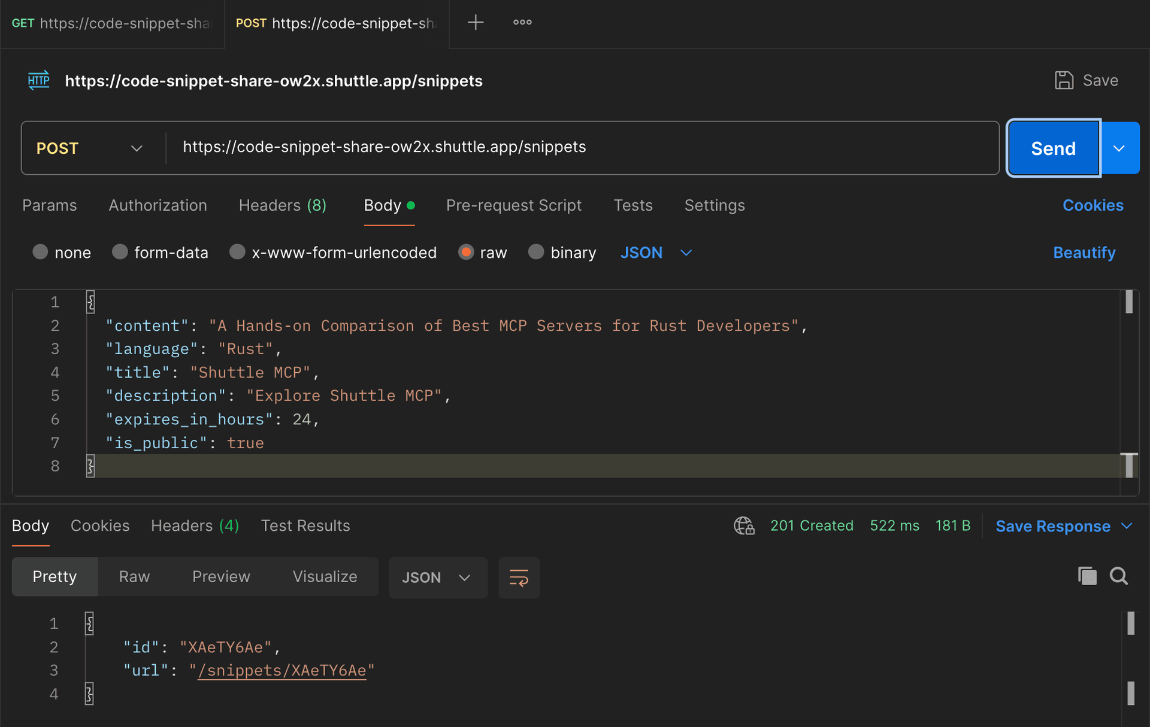Copy the response with the copy icon

pyautogui.click(x=1087, y=576)
